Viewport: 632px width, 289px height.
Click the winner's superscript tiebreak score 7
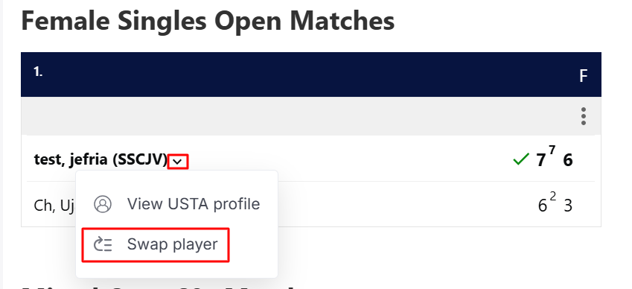click(x=552, y=150)
